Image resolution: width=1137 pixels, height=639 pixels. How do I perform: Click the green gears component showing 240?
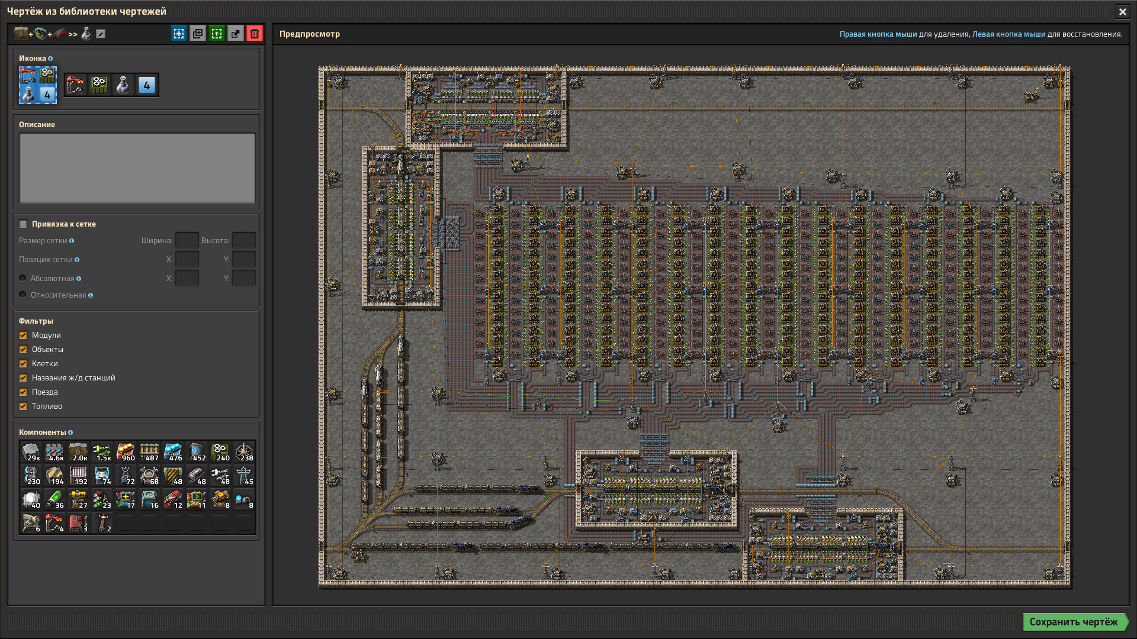[x=220, y=452]
